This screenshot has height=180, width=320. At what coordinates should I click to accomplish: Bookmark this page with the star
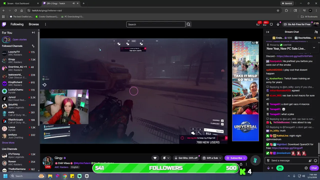click(278, 10)
